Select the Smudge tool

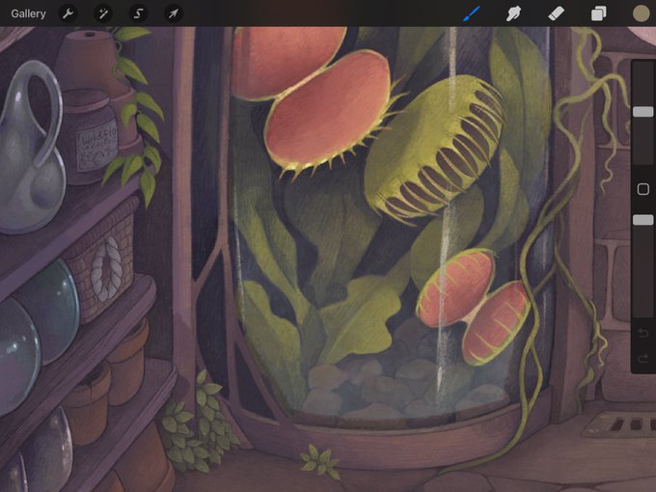point(513,14)
